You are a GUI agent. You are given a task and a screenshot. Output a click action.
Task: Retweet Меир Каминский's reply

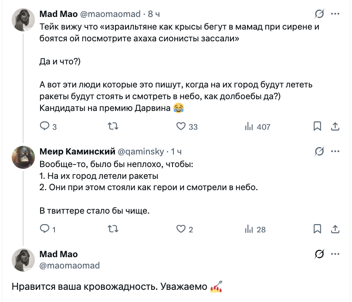point(113,229)
